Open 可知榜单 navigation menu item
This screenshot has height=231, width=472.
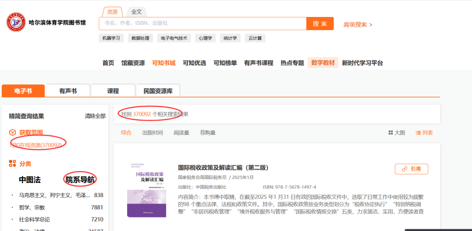coord(225,63)
